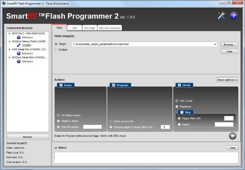Click the 'Flash size: N.A.' text
This screenshot has height=170, width=245.
click(15, 153)
